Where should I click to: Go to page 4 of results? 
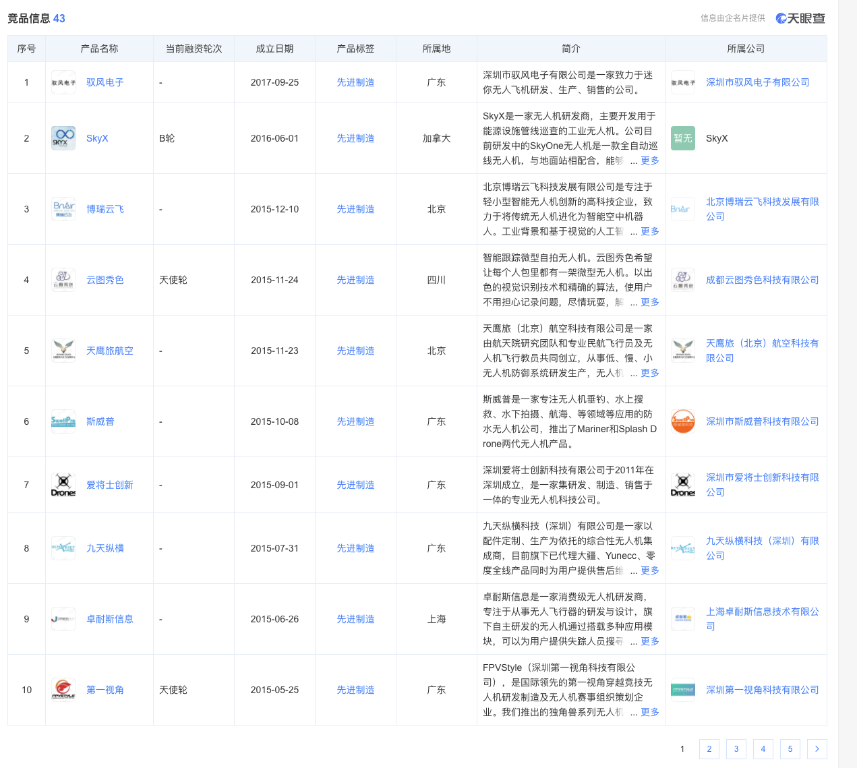click(763, 749)
